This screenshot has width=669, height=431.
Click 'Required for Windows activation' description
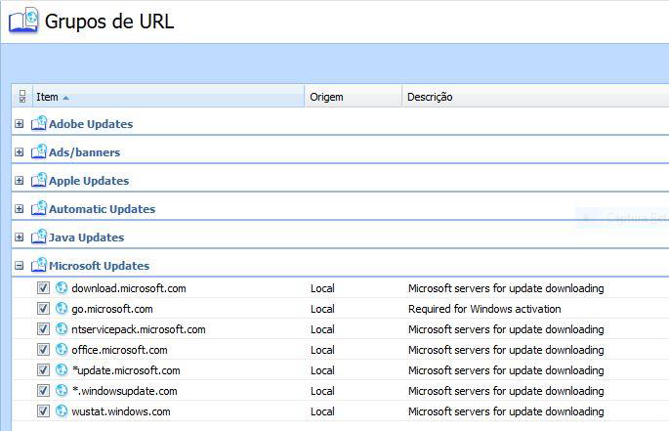(x=484, y=309)
